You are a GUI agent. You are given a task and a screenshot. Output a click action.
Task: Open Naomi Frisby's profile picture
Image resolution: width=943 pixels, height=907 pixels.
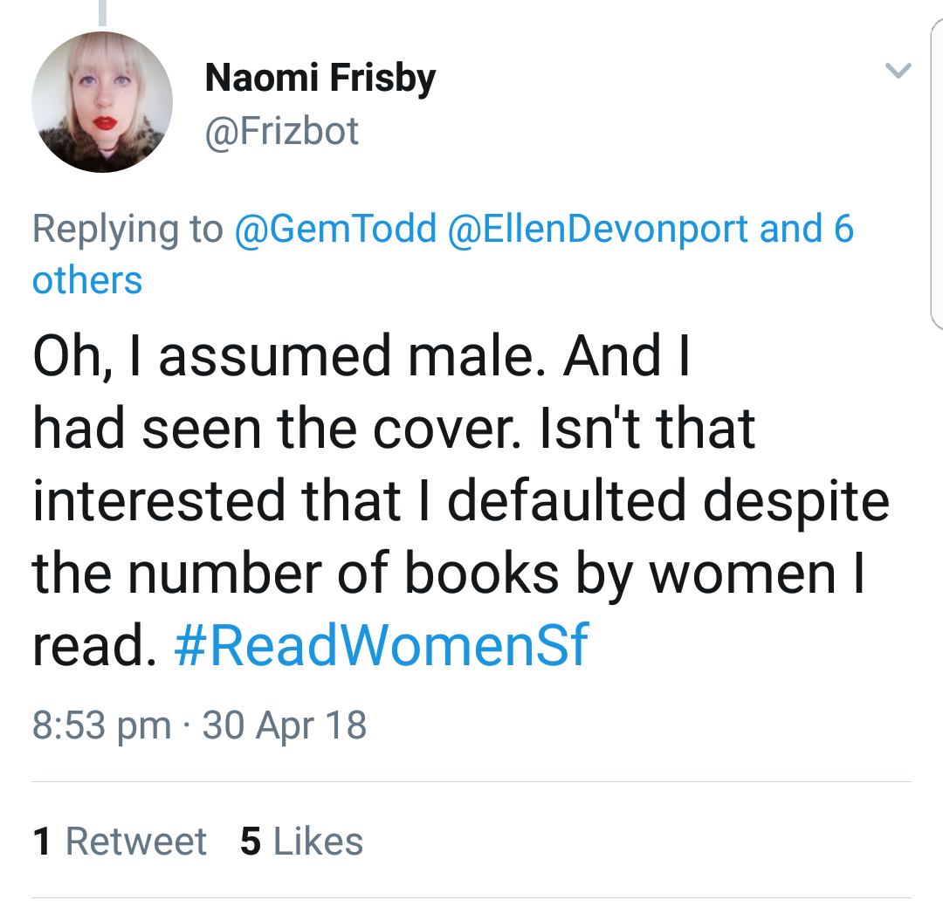102,101
